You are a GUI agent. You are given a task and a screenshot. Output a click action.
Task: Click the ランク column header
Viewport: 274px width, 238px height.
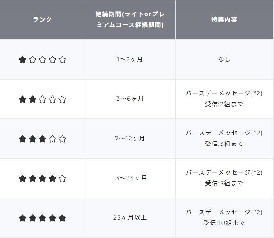pos(43,19)
